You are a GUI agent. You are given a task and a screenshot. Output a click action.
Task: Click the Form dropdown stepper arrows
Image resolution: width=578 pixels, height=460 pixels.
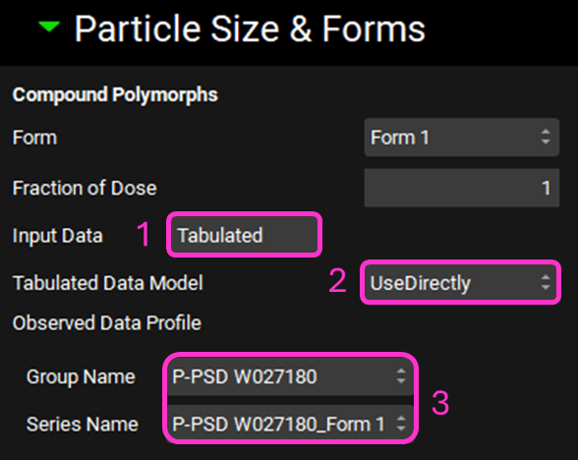pos(546,138)
